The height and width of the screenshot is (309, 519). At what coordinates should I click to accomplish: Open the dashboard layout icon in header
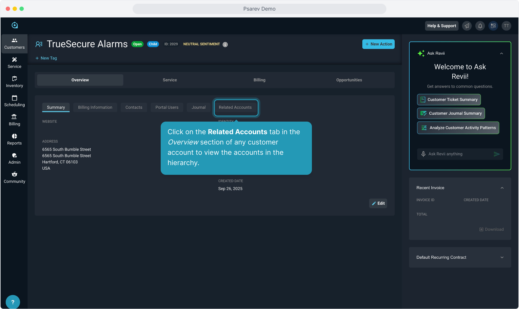click(x=493, y=26)
